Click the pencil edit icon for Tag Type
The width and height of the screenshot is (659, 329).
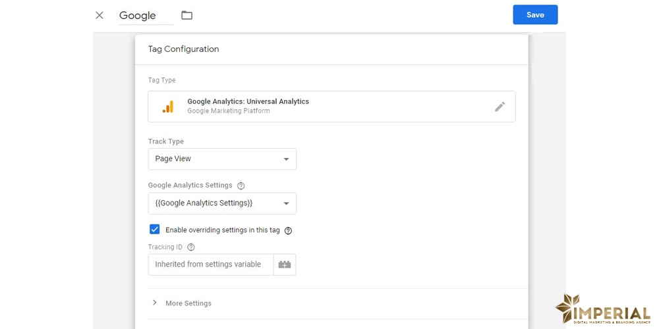coord(500,107)
